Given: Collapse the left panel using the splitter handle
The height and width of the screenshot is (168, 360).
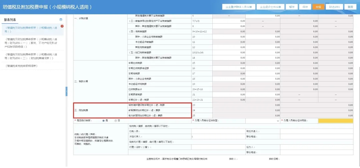Looking at the screenshot, I should click(x=66, y=91).
